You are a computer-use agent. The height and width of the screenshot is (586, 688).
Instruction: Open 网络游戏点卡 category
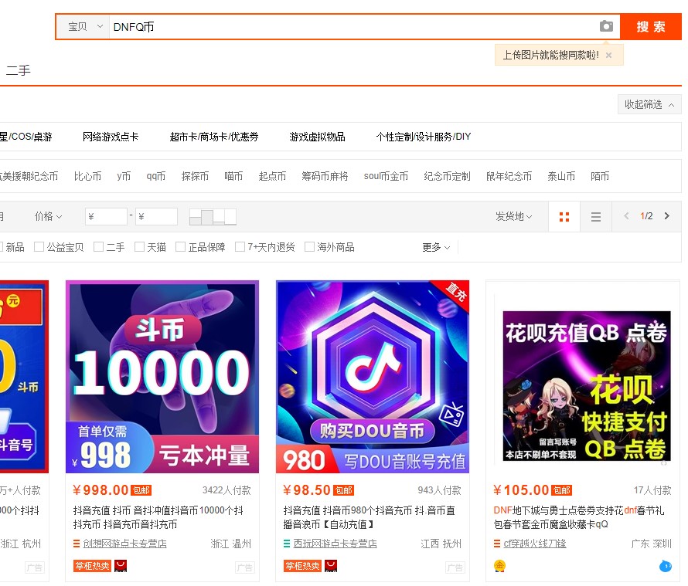111,137
